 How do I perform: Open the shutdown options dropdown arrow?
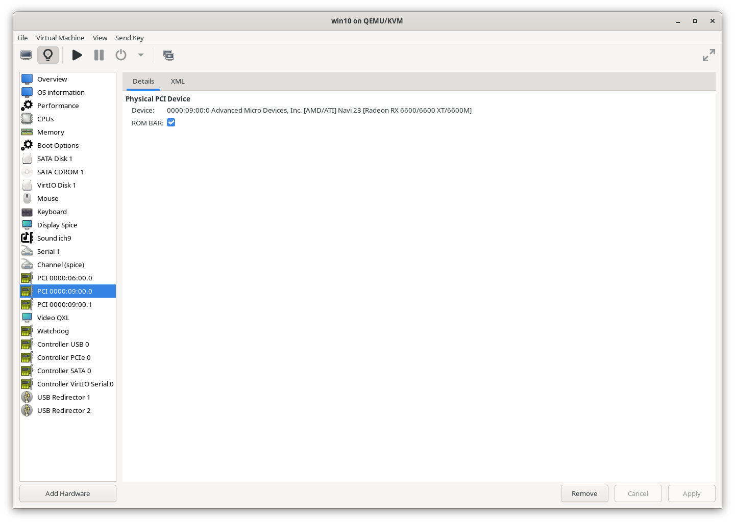click(x=141, y=55)
